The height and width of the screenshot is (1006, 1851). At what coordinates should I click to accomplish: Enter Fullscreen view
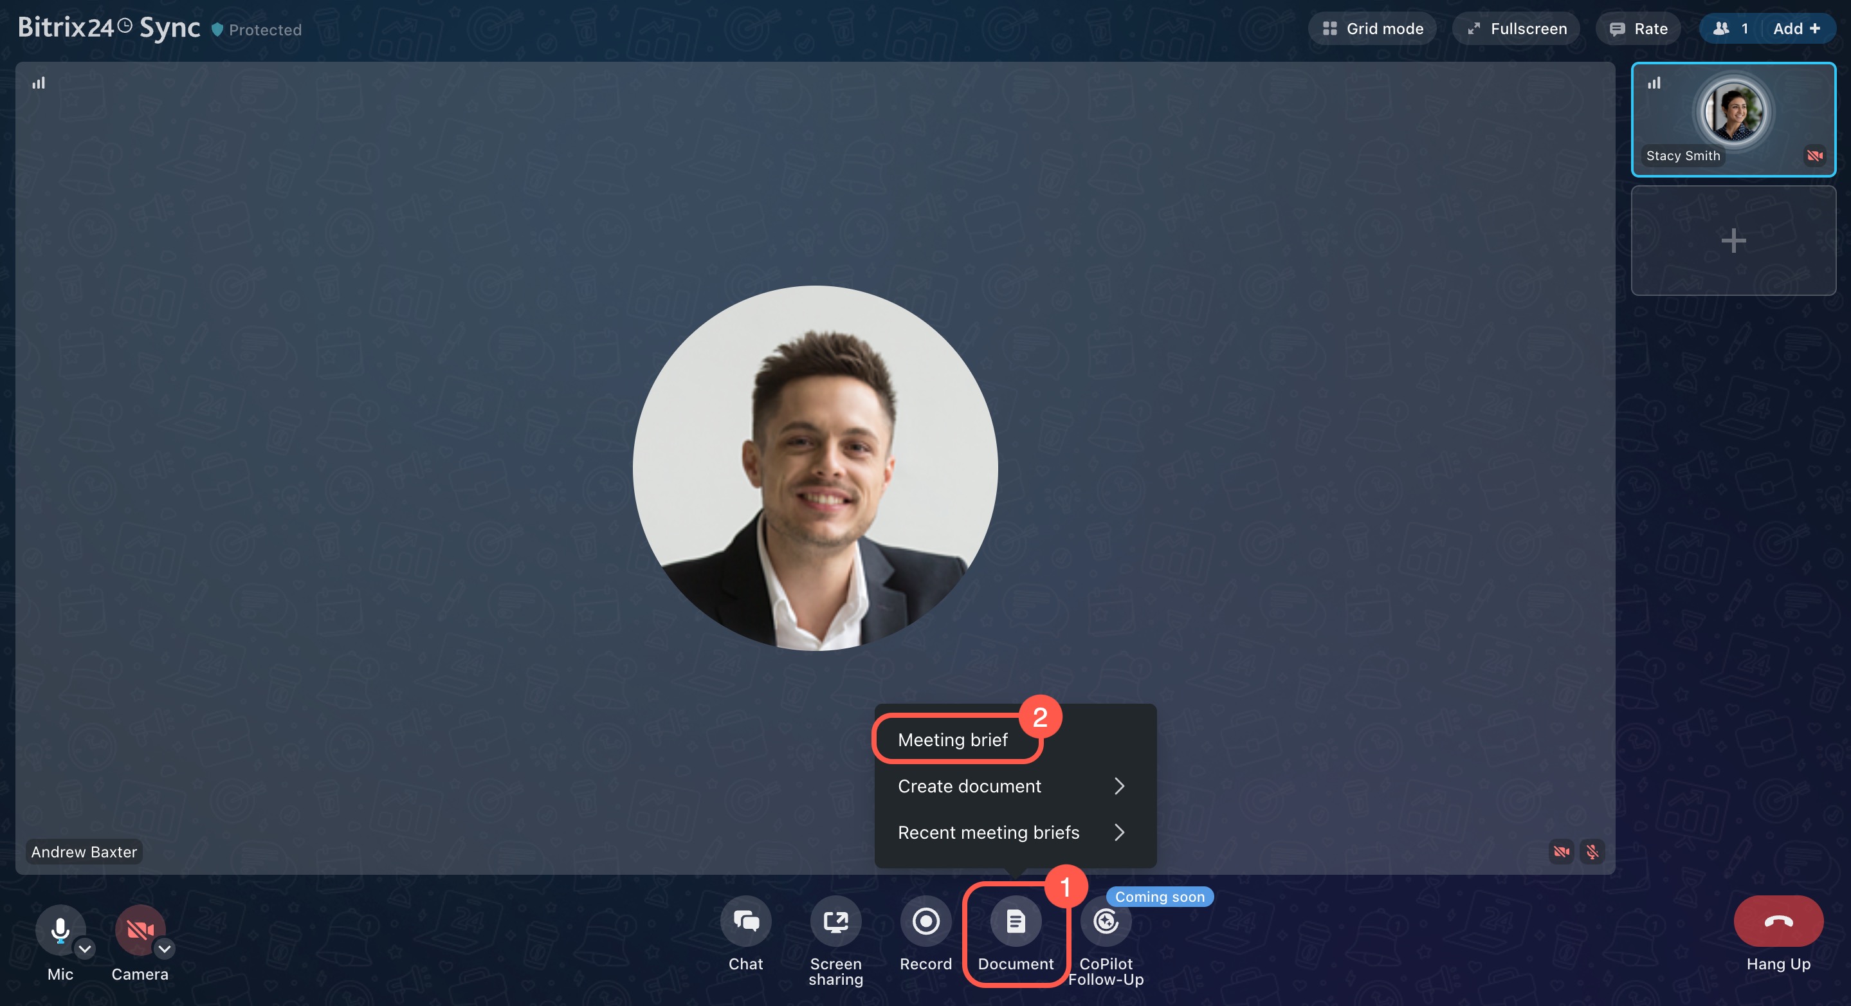pos(1516,29)
